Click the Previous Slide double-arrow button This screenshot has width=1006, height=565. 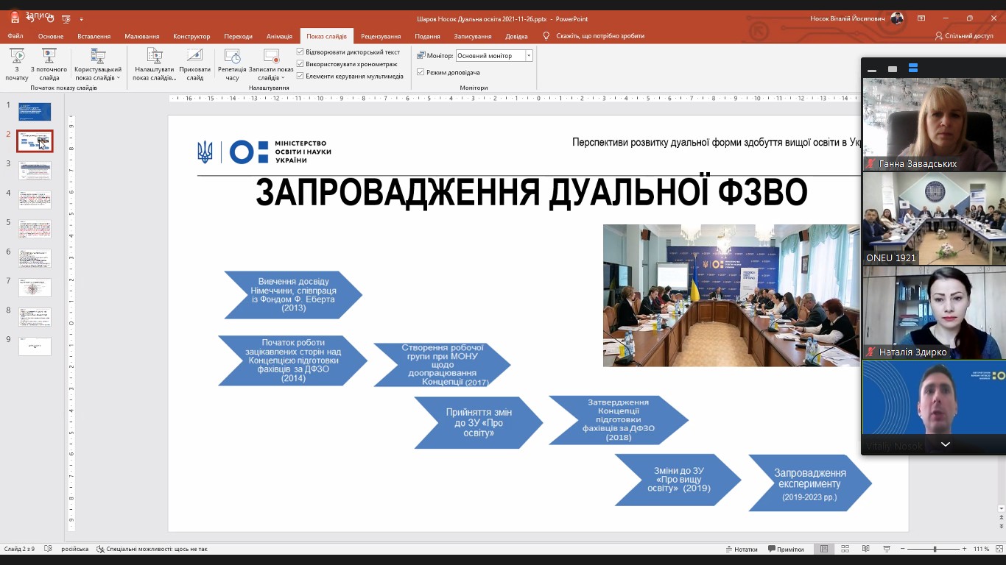1002,517
